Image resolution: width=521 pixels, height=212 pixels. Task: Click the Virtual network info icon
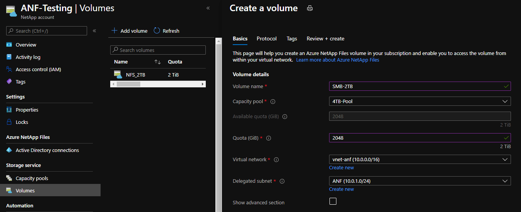(276, 159)
